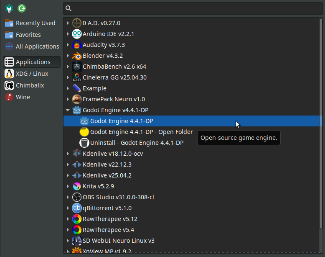Click the application list vertical scrollbar

pos(321,123)
